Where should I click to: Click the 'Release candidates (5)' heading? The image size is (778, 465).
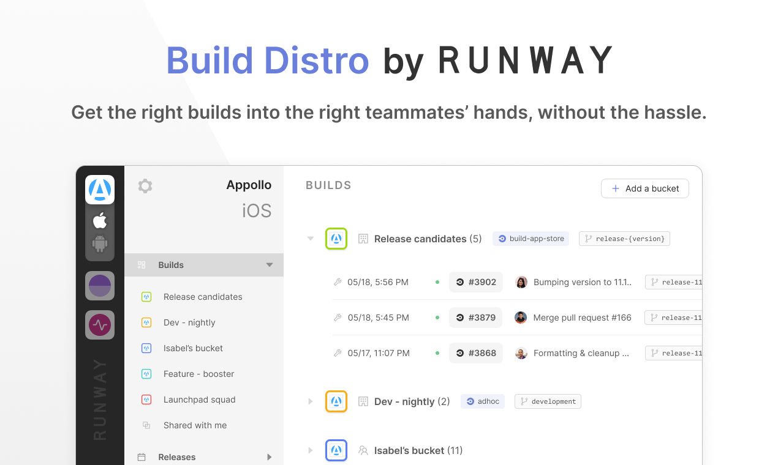tap(428, 239)
